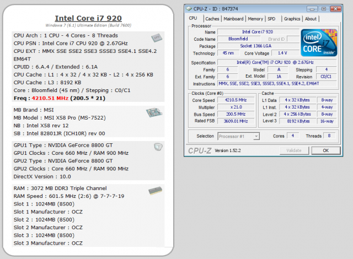The height and width of the screenshot is (259, 353).
Task: Switch to the Graphics tab
Action: [x=292, y=19]
